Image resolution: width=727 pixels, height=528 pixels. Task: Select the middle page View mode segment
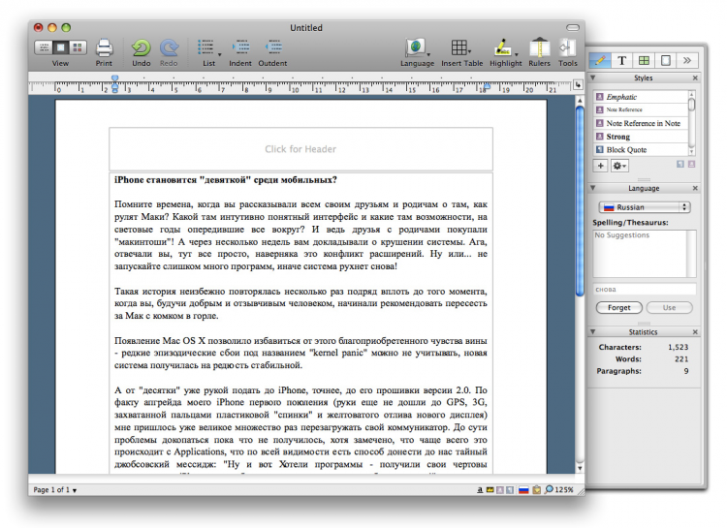click(x=60, y=47)
